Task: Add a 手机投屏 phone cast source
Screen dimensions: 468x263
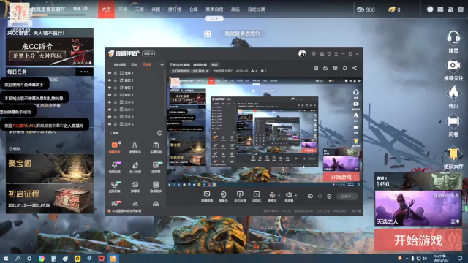Action: (x=240, y=197)
